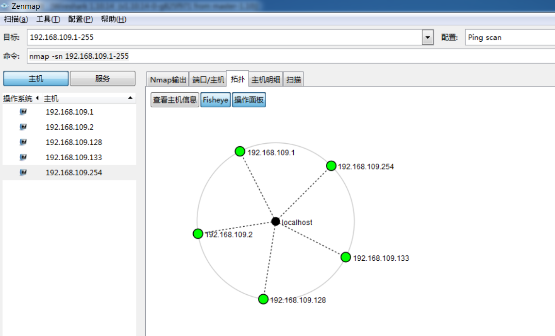The height and width of the screenshot is (336, 555).
Task: Click the 主机 hosts button
Action: click(36, 79)
